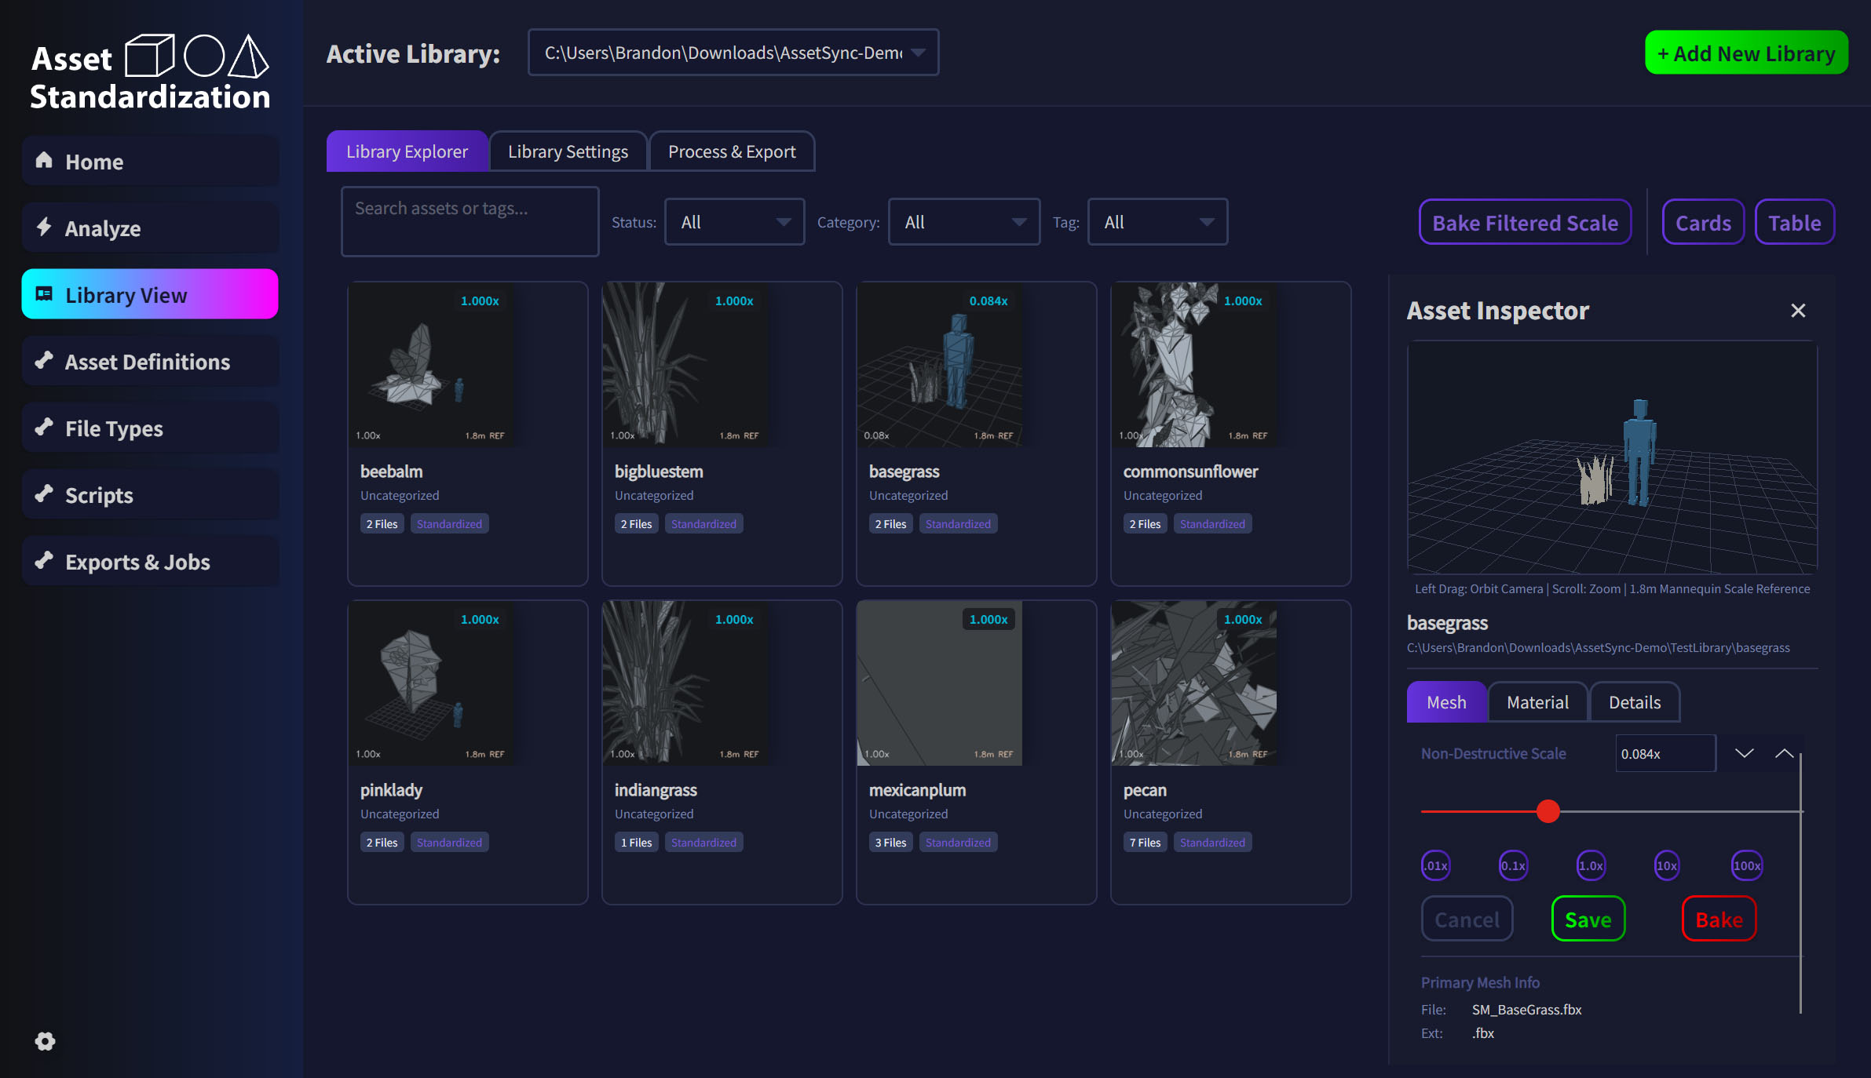Switch to the Cards view
The image size is (1871, 1078).
[x=1703, y=223]
